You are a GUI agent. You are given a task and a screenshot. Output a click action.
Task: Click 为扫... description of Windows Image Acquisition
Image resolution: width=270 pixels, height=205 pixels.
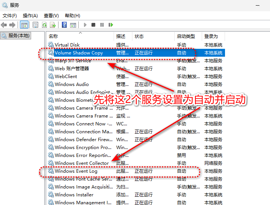(122, 187)
